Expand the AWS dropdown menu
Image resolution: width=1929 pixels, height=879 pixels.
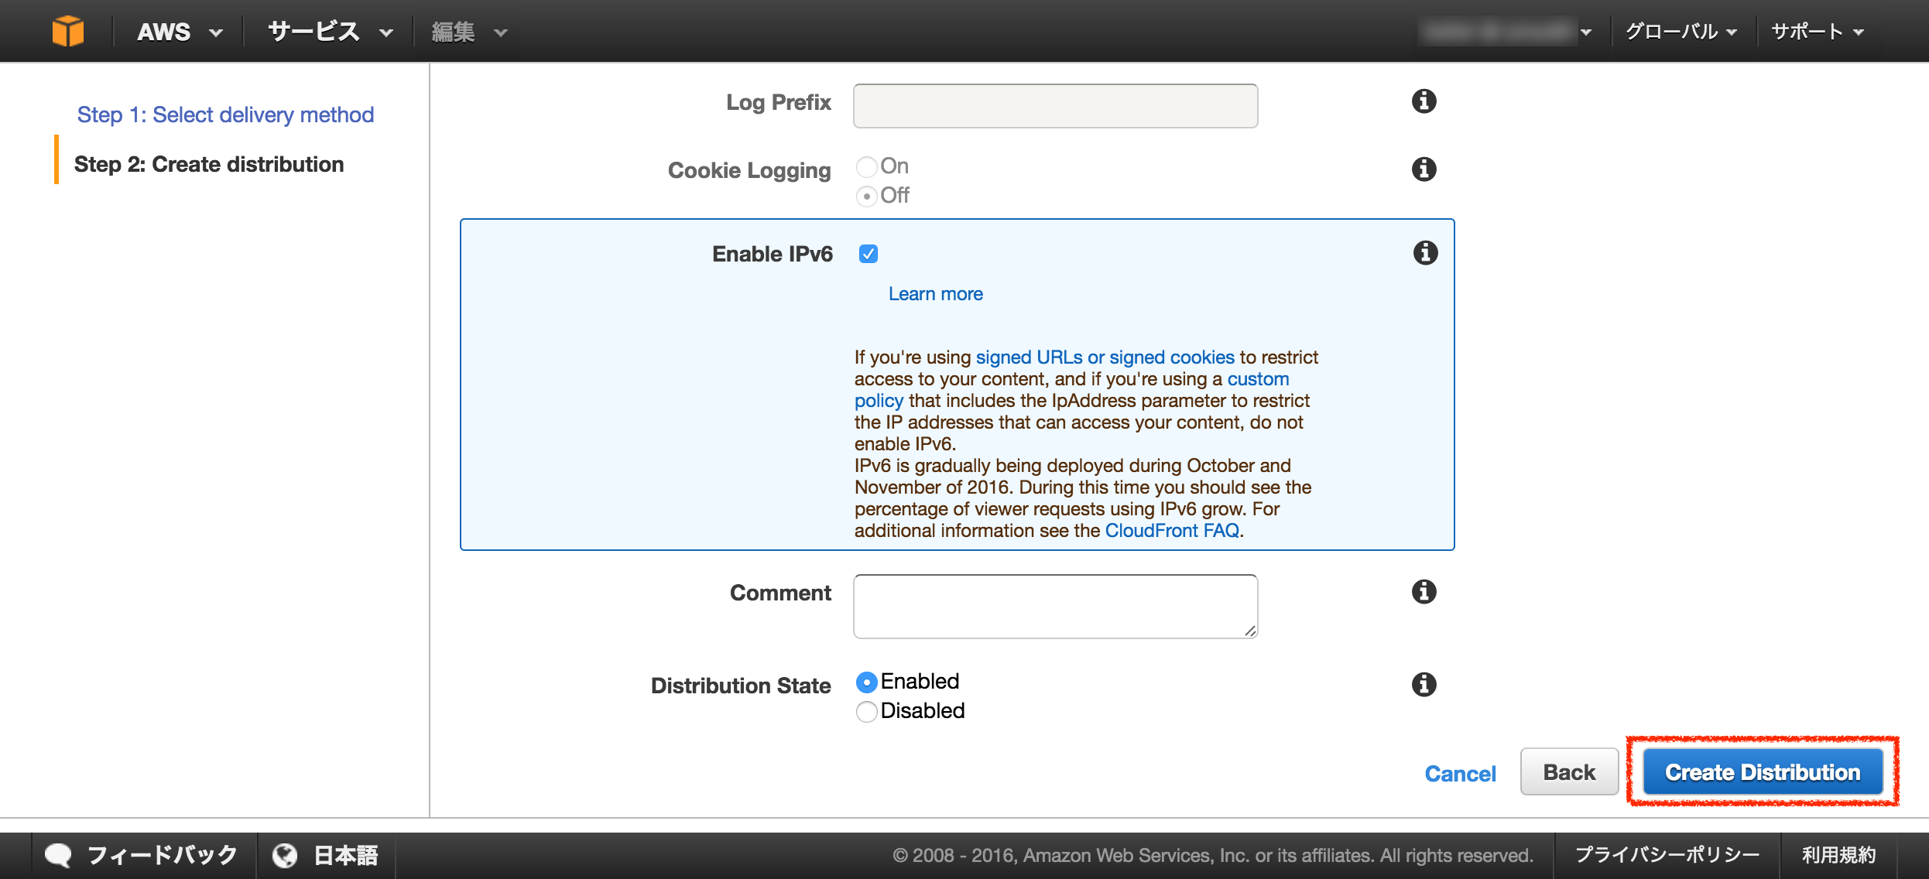coord(180,32)
